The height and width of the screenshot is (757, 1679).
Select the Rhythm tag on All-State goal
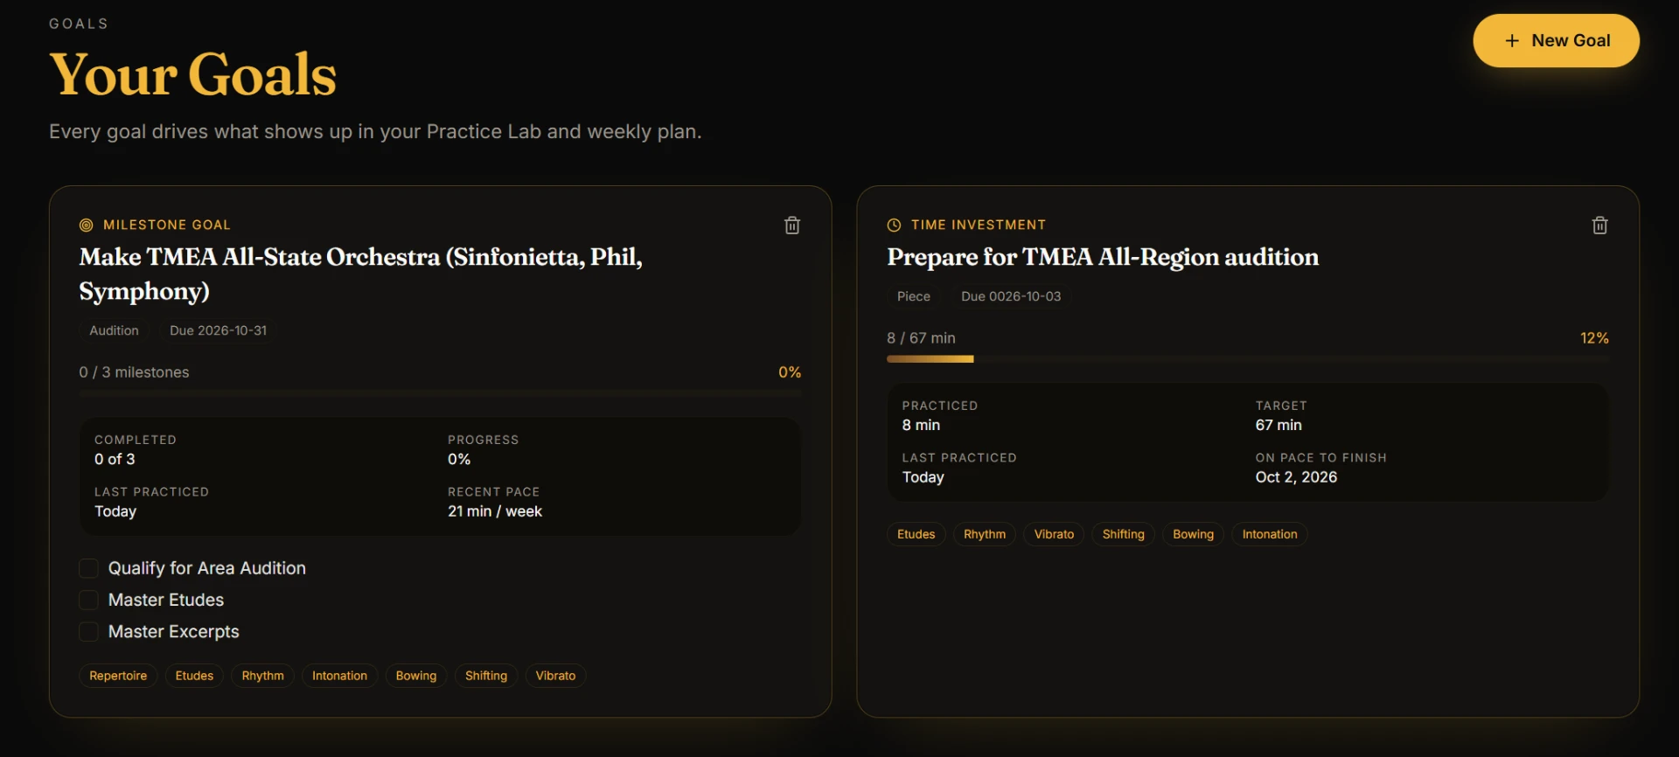[262, 676]
